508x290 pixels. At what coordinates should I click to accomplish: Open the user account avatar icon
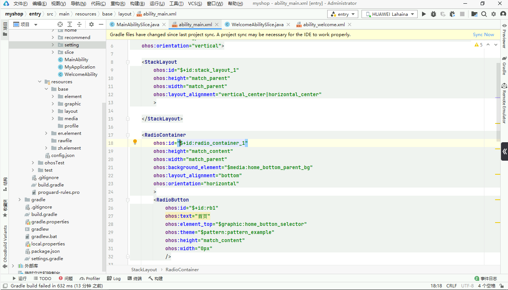[503, 14]
